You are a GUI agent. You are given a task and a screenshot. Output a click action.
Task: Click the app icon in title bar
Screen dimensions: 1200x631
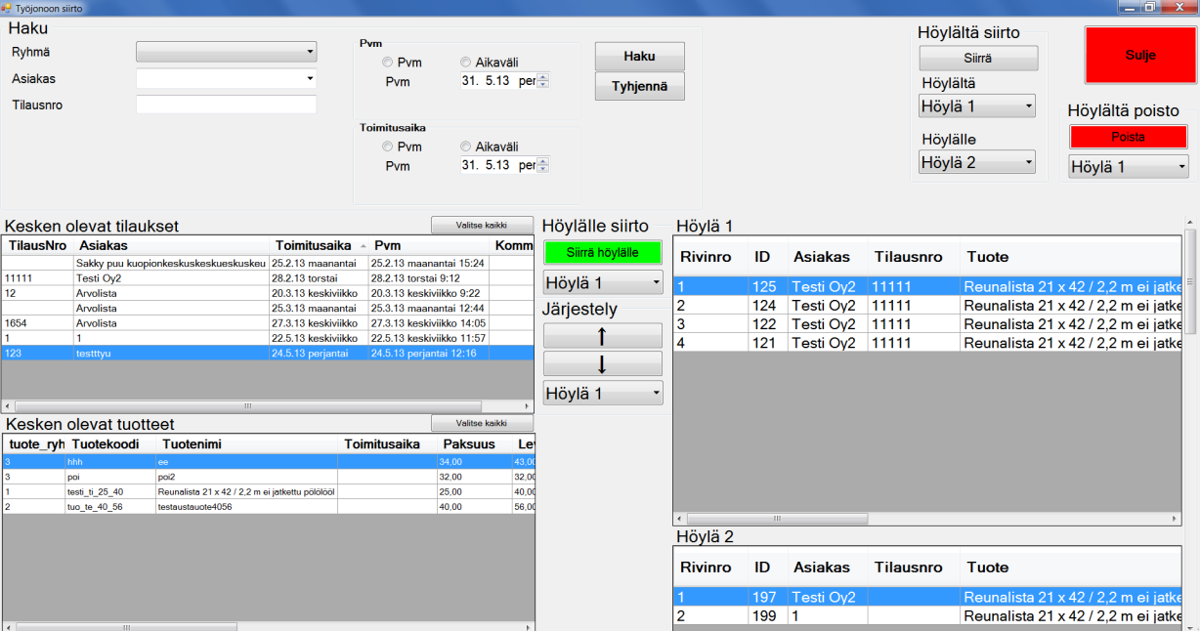coord(7,7)
